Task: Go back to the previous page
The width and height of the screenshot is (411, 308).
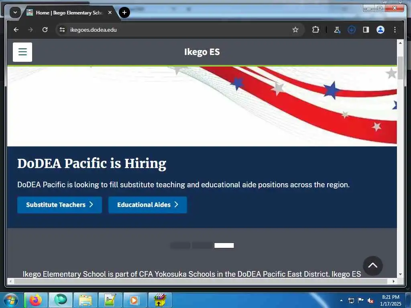Action: tap(16, 30)
